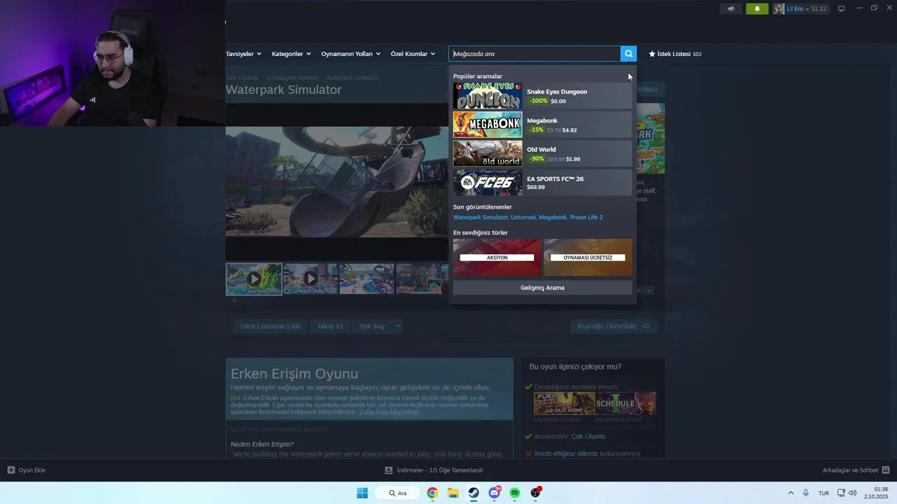Viewport: 897px width, 504px height.
Task: Click the Takip Et button
Action: (330, 326)
